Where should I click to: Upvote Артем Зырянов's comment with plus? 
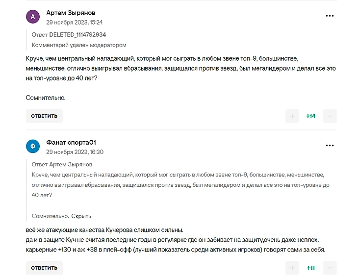[x=292, y=116]
